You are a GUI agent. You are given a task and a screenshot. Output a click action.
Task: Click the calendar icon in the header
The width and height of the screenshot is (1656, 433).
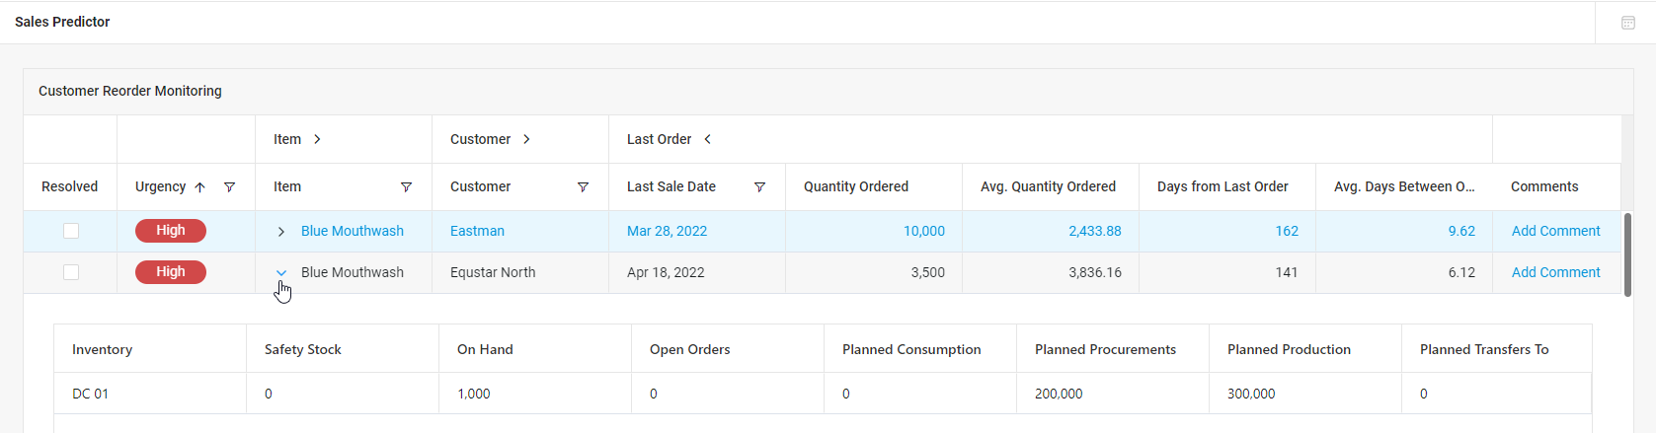click(1628, 23)
